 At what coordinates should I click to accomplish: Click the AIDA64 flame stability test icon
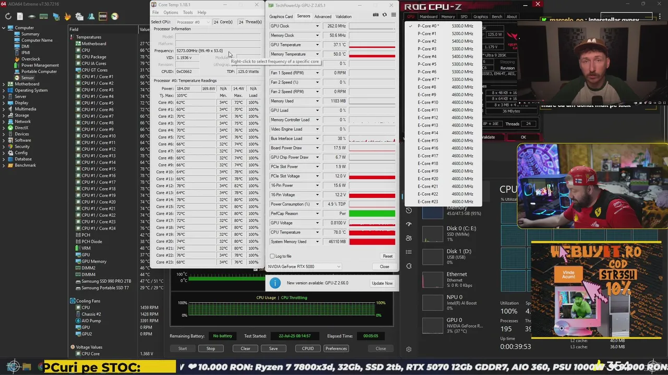(67, 16)
